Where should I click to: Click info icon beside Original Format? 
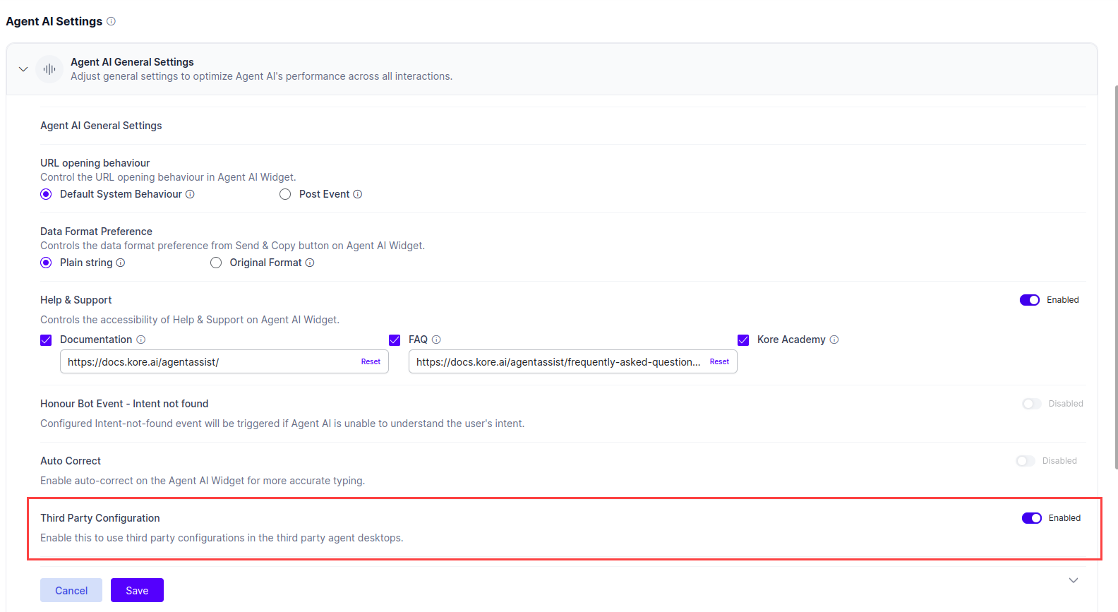310,263
